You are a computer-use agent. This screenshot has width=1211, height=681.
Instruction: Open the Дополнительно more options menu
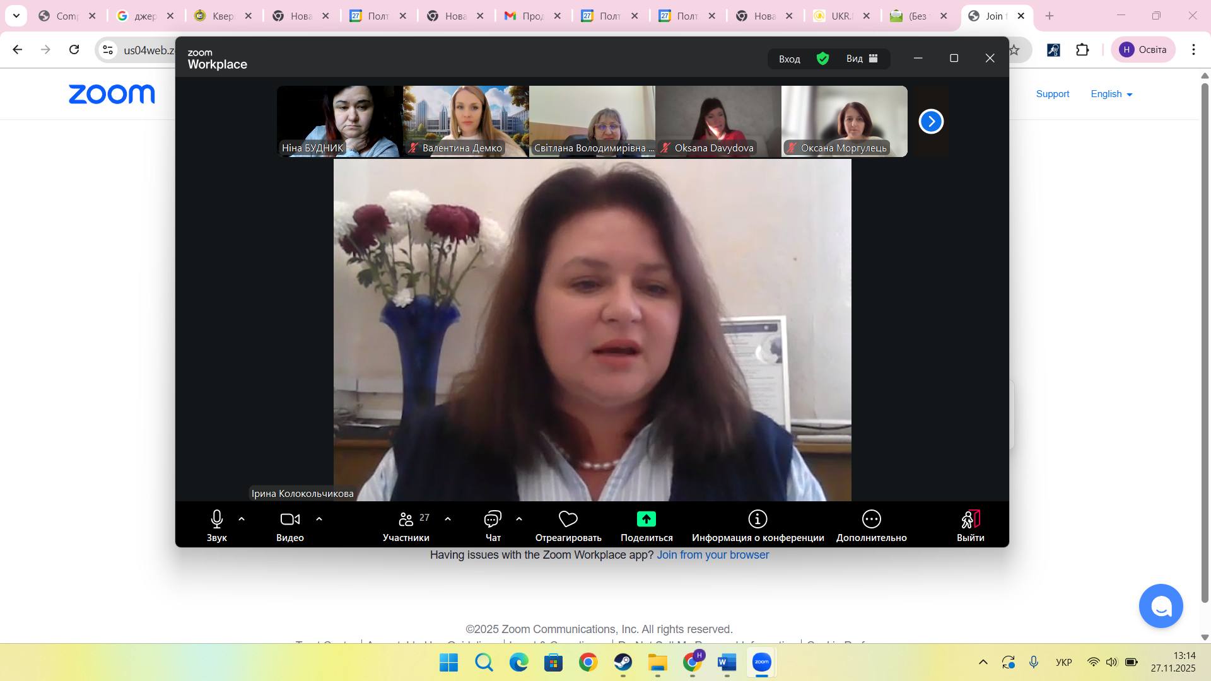(x=871, y=525)
